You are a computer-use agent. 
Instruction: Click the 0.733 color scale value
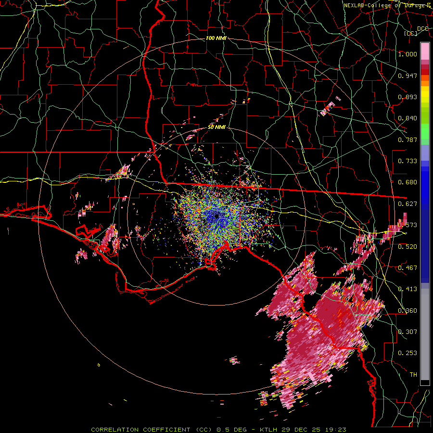pyautogui.click(x=408, y=161)
